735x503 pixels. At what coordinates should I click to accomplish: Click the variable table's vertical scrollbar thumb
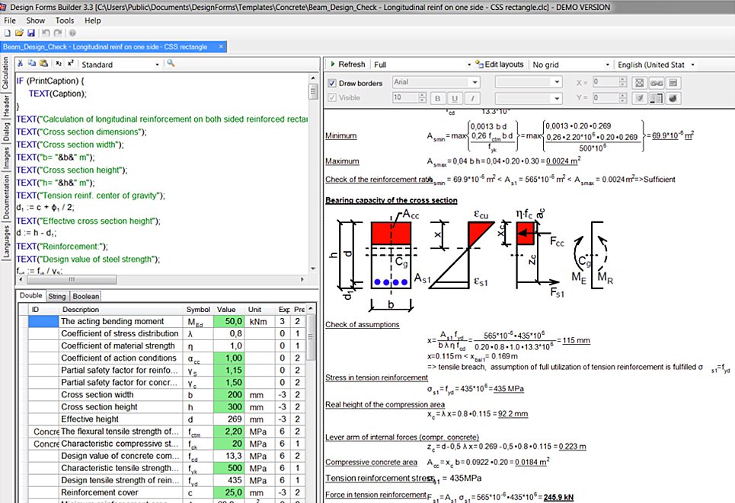pos(310,337)
